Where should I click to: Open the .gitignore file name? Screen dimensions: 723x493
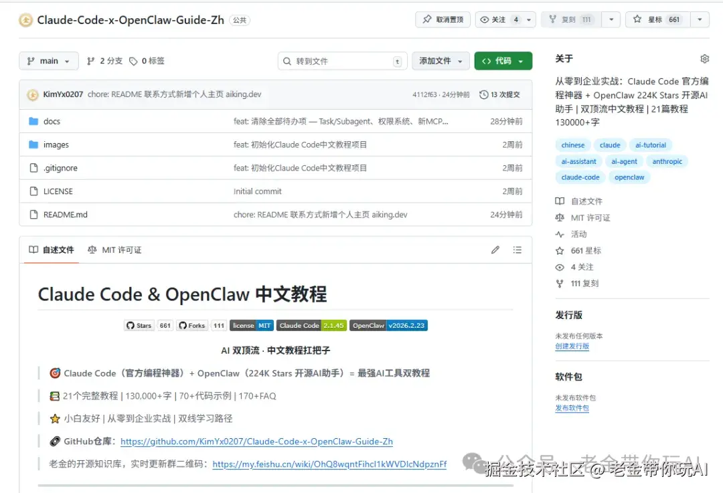(60, 168)
